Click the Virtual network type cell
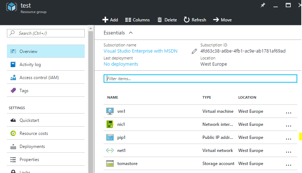 (x=218, y=151)
